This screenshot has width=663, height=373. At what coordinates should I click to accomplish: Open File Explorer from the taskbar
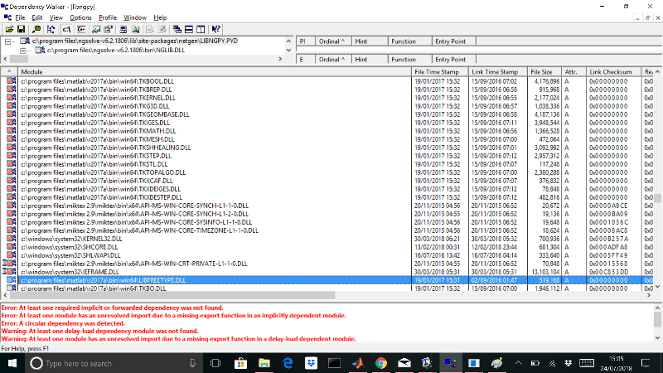[x=264, y=363]
